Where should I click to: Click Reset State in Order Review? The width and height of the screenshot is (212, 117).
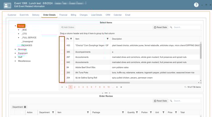(x=161, y=101)
